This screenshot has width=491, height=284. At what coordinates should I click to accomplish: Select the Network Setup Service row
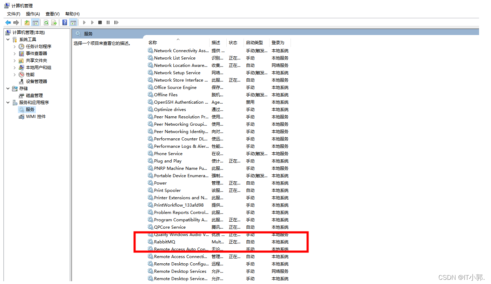tap(219, 73)
